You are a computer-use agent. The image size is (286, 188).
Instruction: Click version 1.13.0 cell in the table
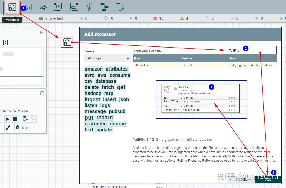point(187,65)
